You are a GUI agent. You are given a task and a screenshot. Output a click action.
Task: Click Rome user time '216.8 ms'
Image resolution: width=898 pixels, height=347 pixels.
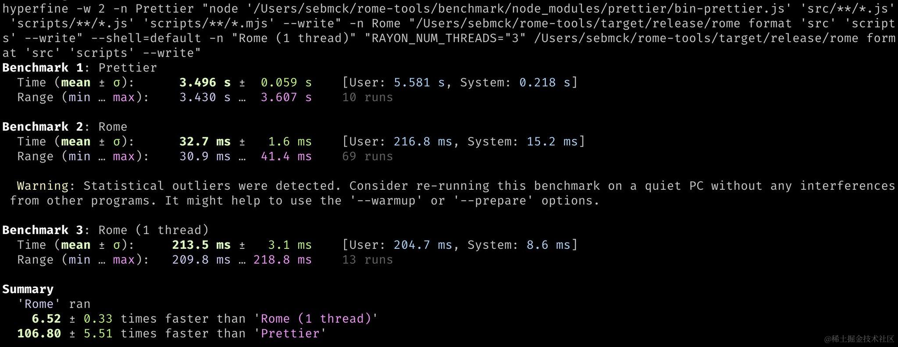tap(423, 142)
